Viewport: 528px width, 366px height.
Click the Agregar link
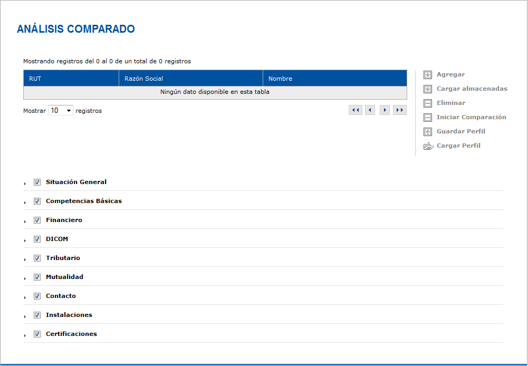[x=450, y=74]
